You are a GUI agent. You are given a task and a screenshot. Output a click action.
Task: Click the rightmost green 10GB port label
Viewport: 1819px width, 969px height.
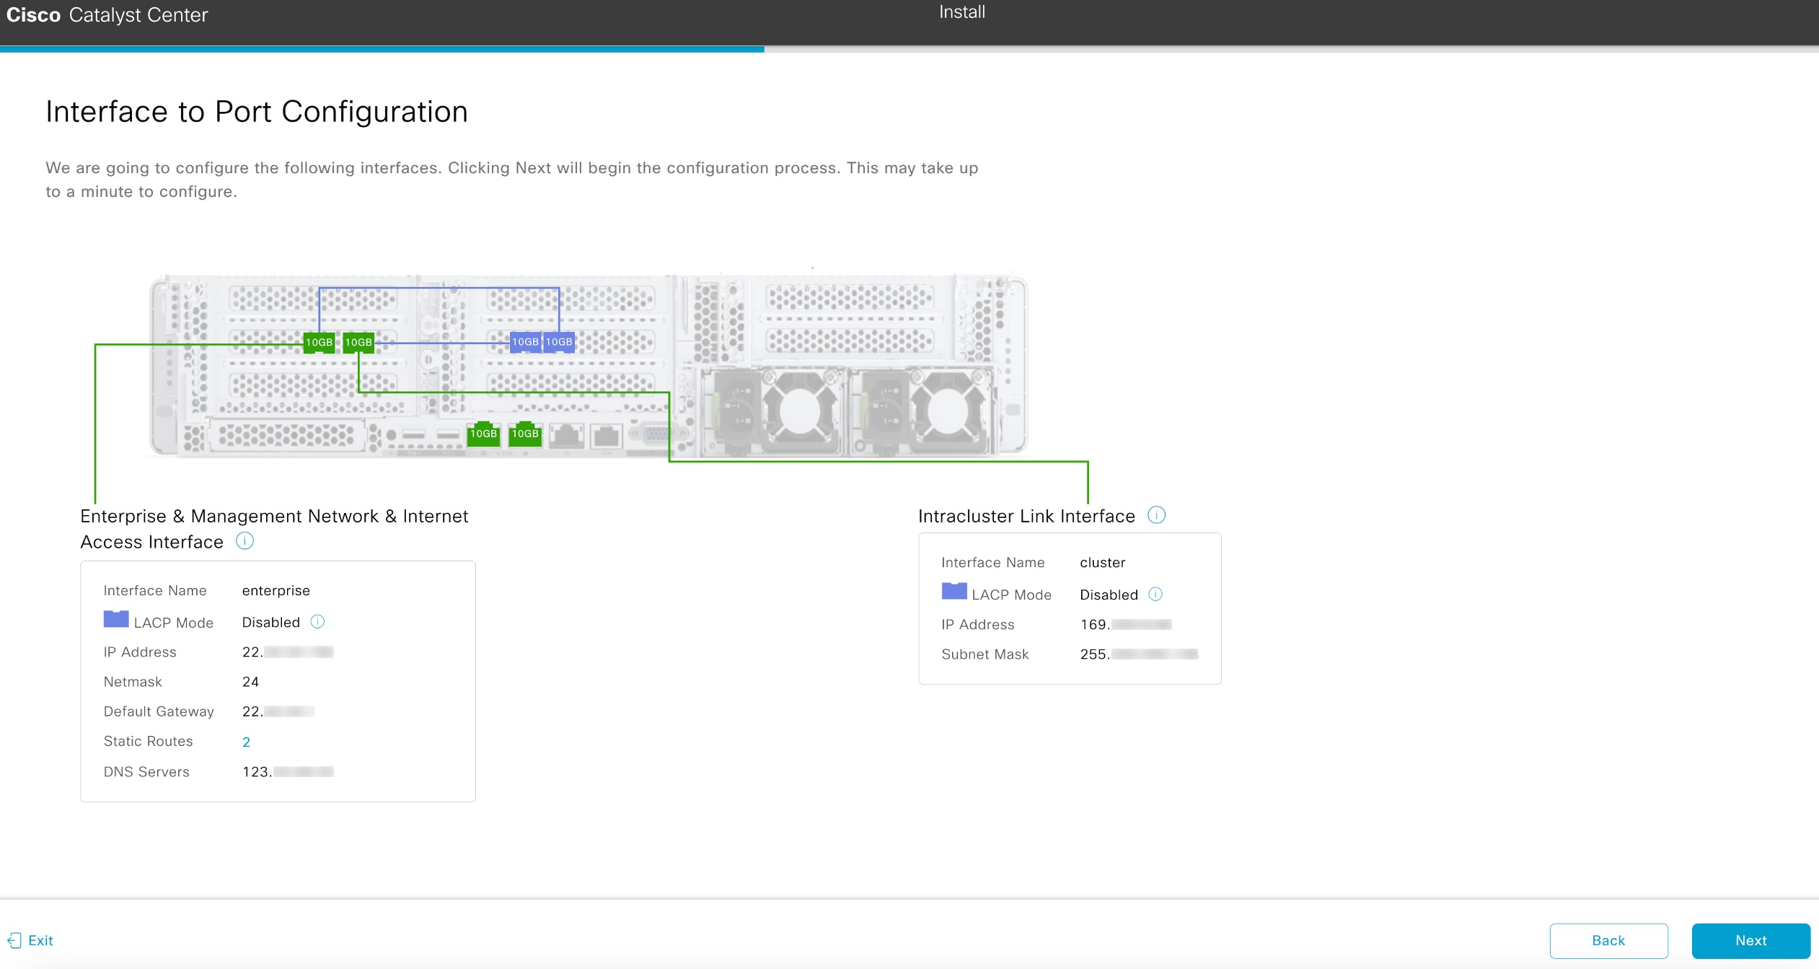click(x=525, y=434)
